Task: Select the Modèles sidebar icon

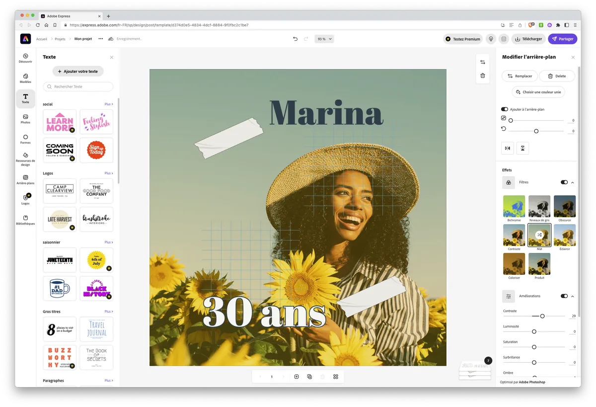Action: click(x=25, y=79)
